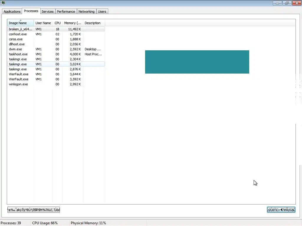Open the Applications tab
The image size is (302, 226).
(x=12, y=11)
